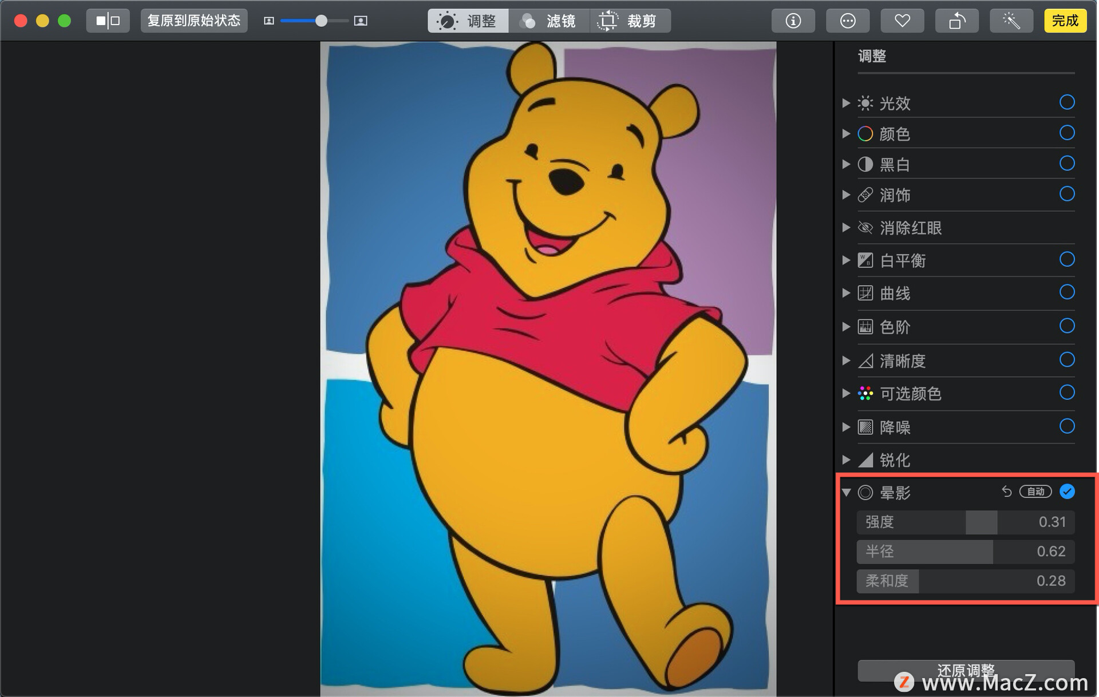Click the 强度 slider bar
Viewport: 1099px width, 697px height.
click(x=966, y=522)
